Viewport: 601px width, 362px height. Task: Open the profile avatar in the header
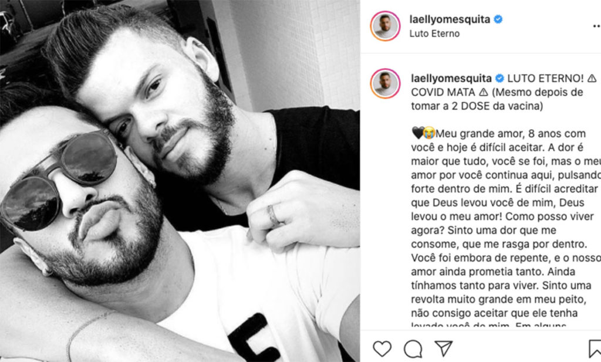(x=385, y=26)
